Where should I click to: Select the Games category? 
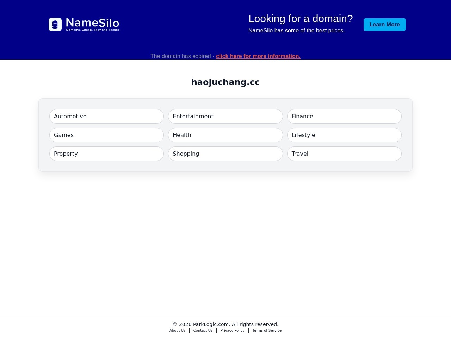point(106,135)
